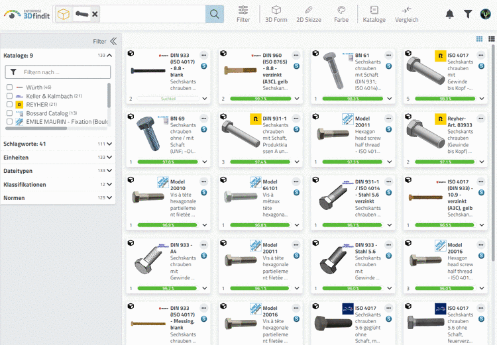
Task: Click 3D cube icon on BN 69 card
Action: coord(131,117)
